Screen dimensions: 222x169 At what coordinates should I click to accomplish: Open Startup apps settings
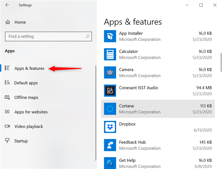[x=21, y=141]
